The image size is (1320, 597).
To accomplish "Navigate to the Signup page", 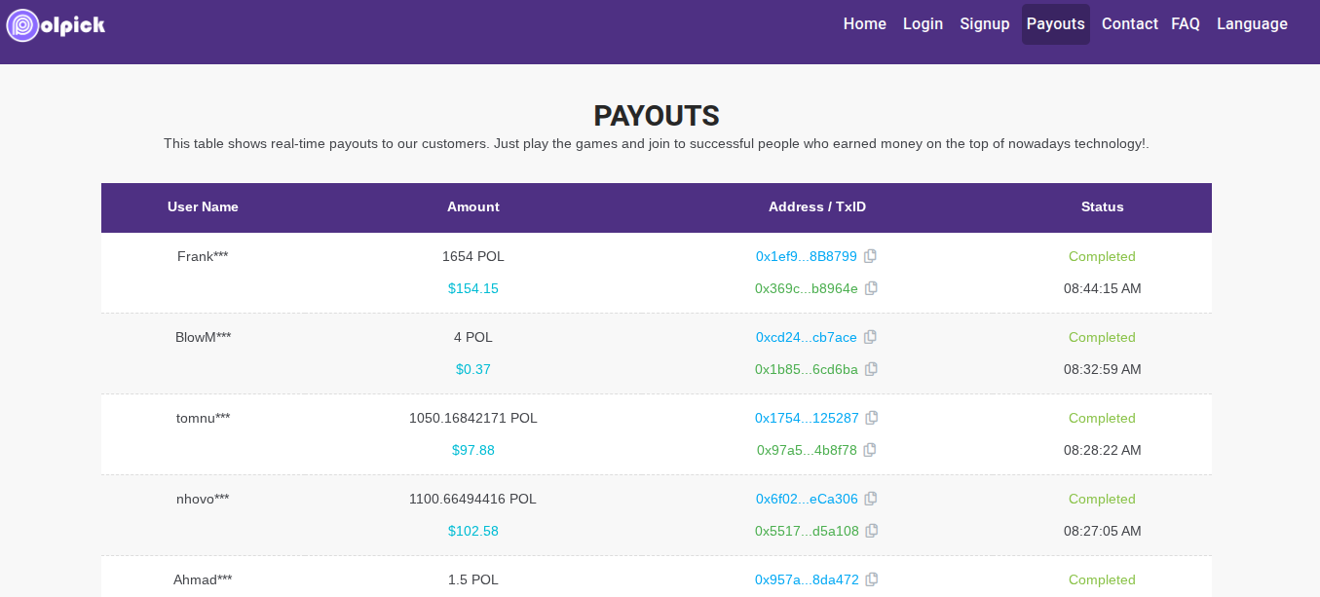I will pos(984,24).
